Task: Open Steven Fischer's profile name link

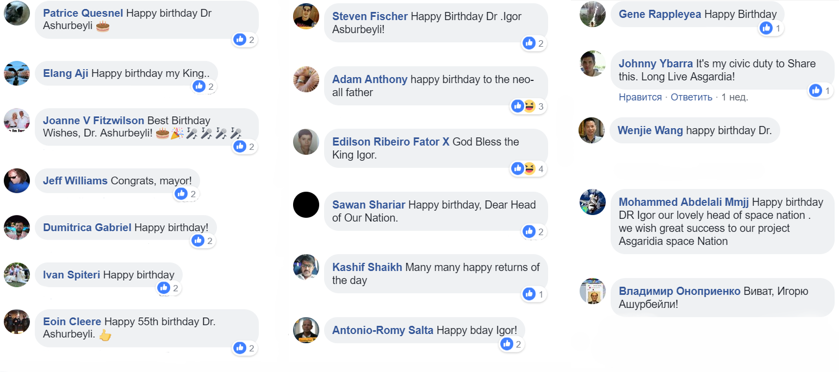Action: [370, 16]
